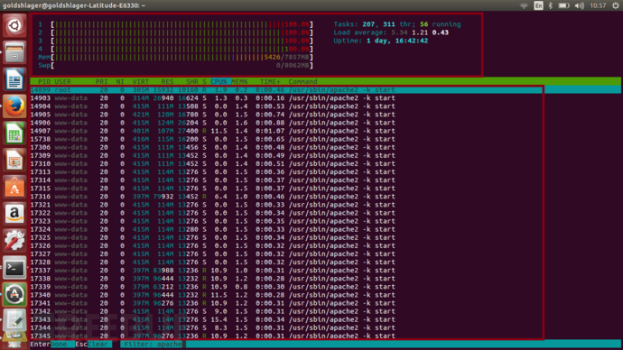Click the Clear label for Esc
Image resolution: width=623 pixels, height=350 pixels.
[x=98, y=344]
